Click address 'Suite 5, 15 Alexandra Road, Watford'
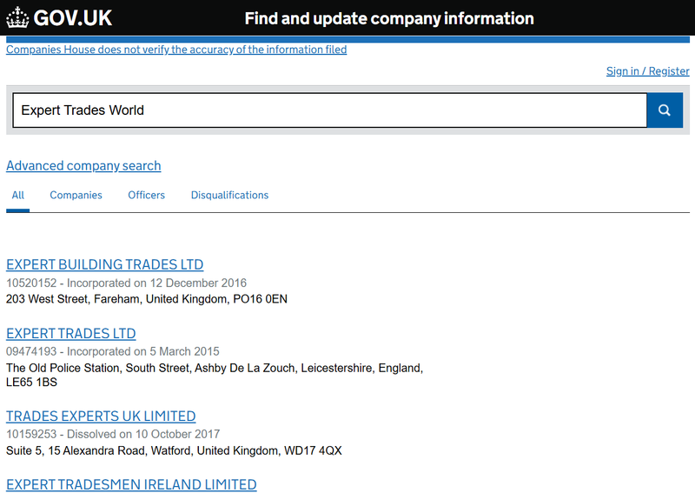695x493 pixels. click(x=99, y=451)
